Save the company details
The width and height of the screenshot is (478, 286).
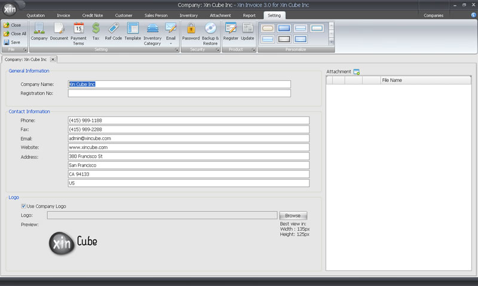point(12,42)
